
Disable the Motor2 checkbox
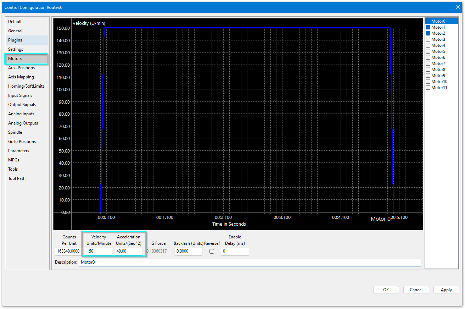(428, 33)
